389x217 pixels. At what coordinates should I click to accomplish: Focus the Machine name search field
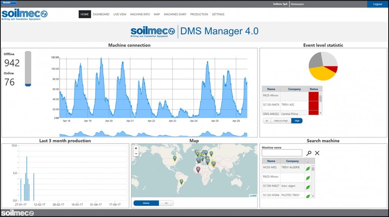click(282, 153)
